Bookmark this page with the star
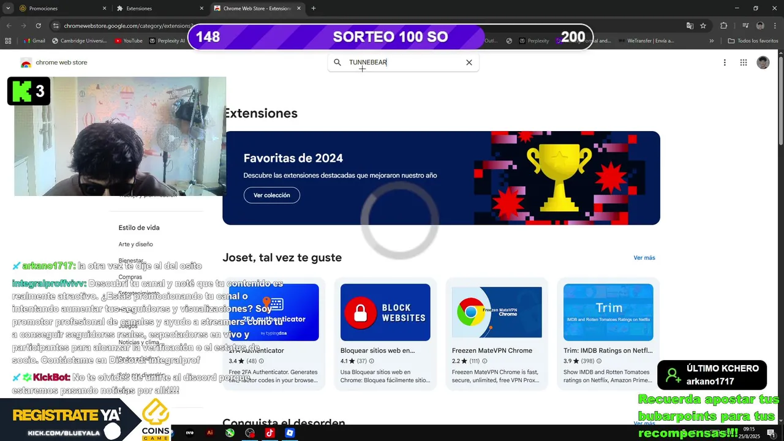 (703, 26)
